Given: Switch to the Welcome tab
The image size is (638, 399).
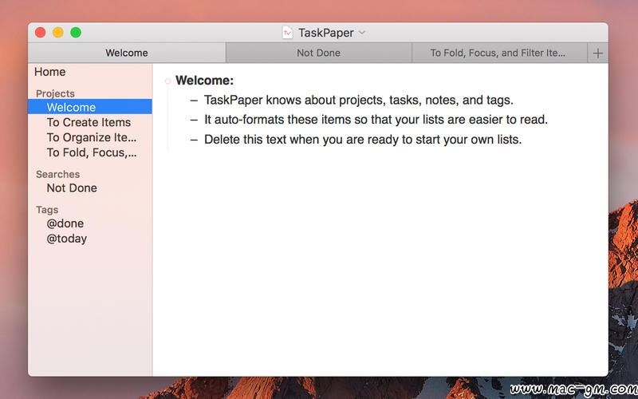Looking at the screenshot, I should pos(127,53).
